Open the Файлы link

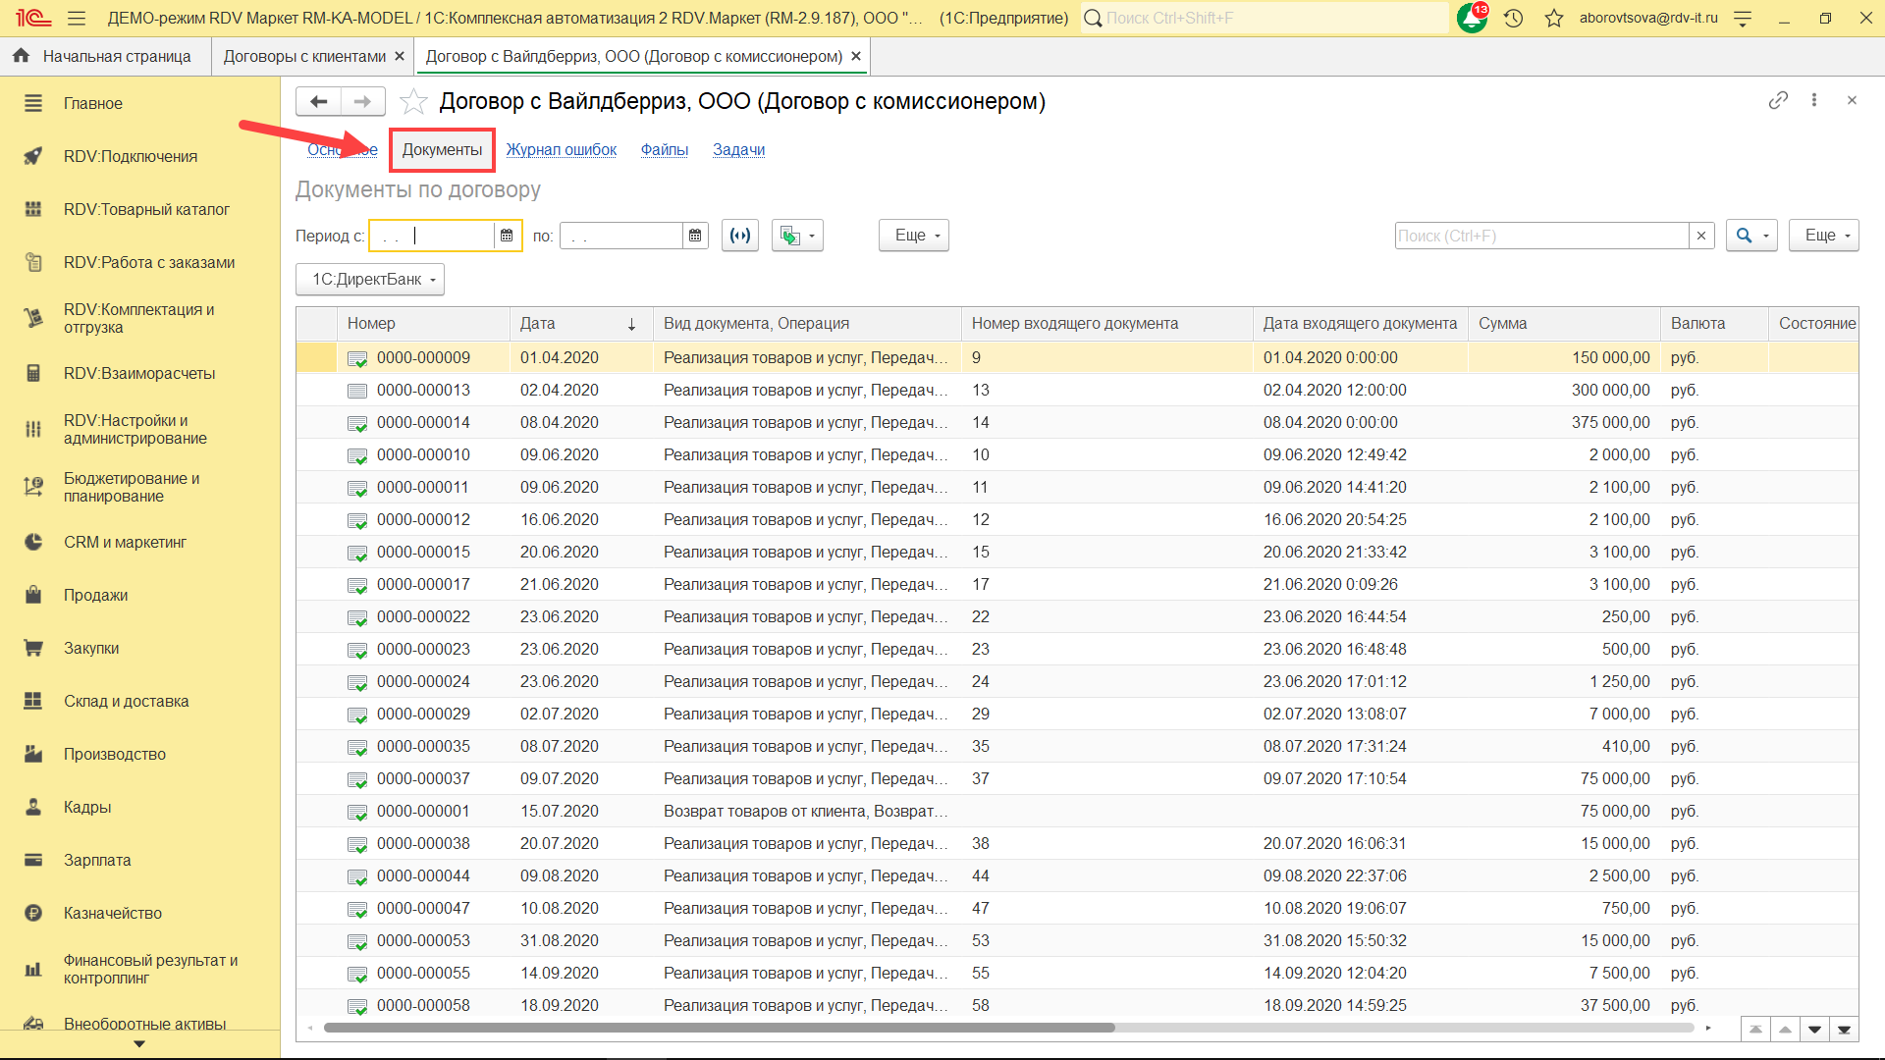[x=665, y=149]
